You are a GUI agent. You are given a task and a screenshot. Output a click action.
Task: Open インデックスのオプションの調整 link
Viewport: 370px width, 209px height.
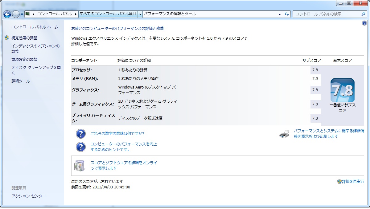tap(35, 49)
